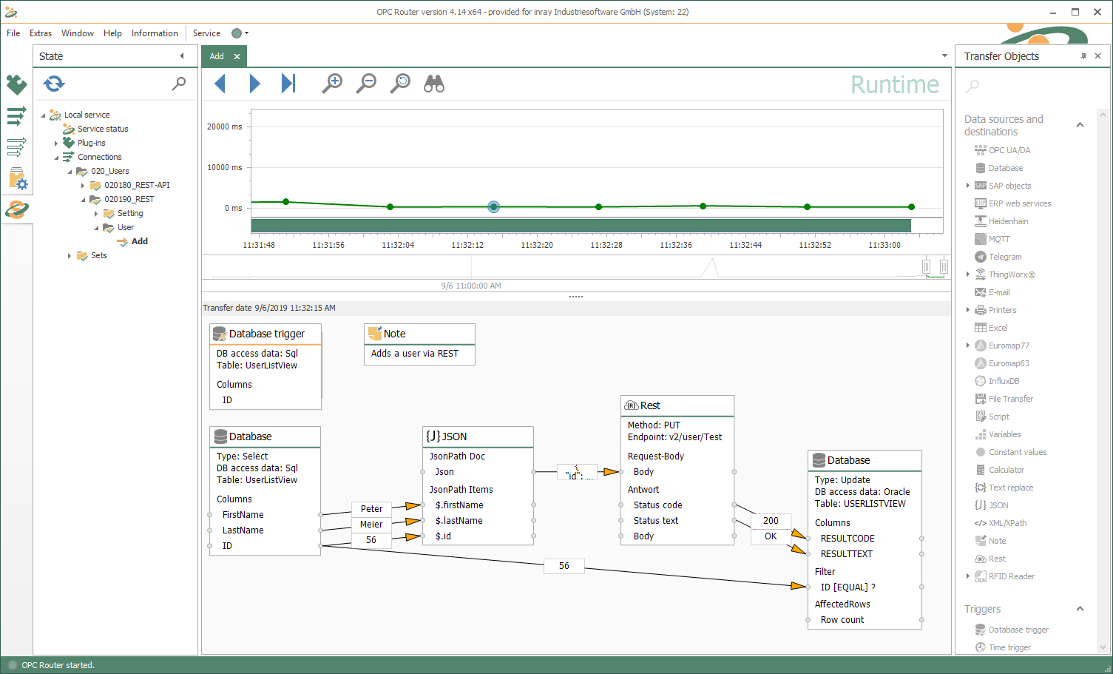The image size is (1113, 674).
Task: Select the MQTT transfer object
Action: pyautogui.click(x=998, y=239)
